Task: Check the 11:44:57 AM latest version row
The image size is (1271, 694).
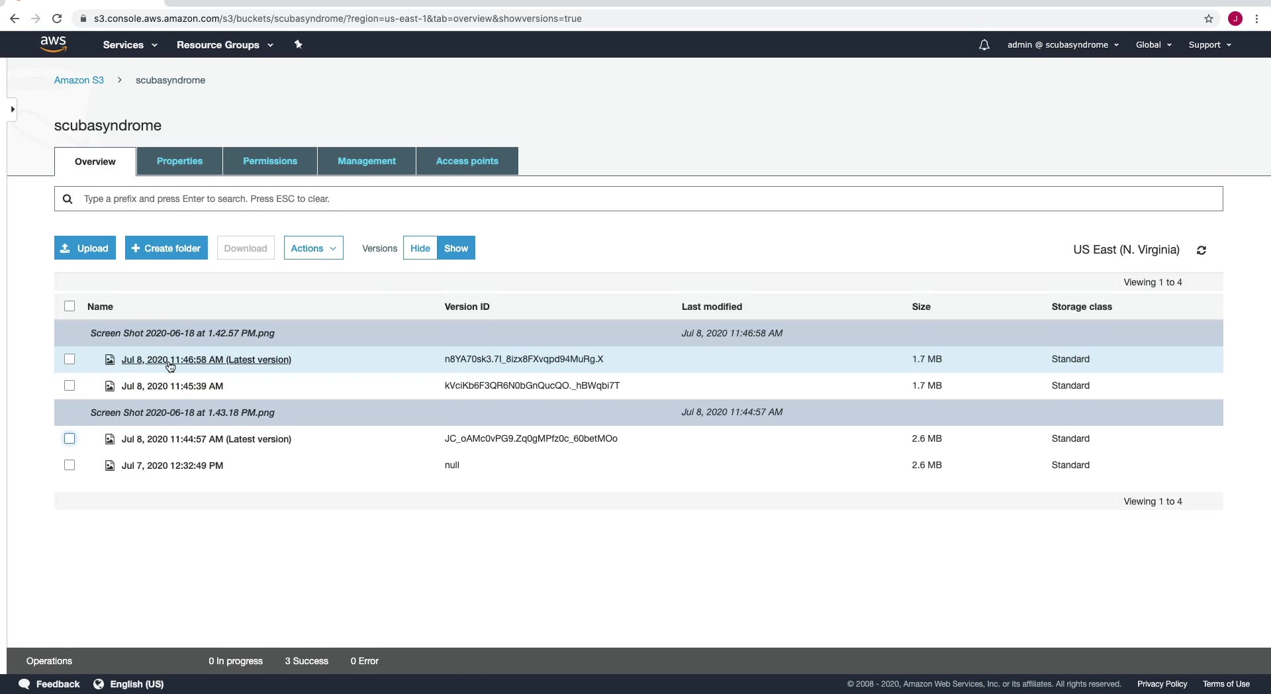Action: coord(70,438)
